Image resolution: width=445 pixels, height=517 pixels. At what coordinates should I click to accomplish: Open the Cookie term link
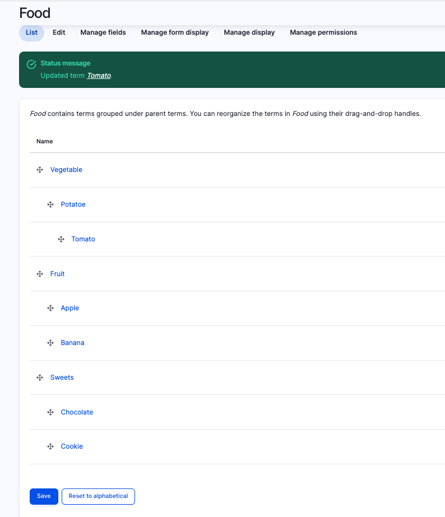(72, 446)
